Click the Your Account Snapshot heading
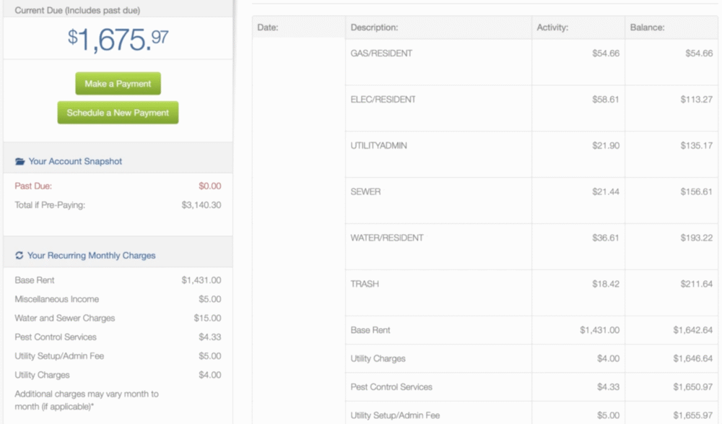The height and width of the screenshot is (424, 722). coord(75,162)
